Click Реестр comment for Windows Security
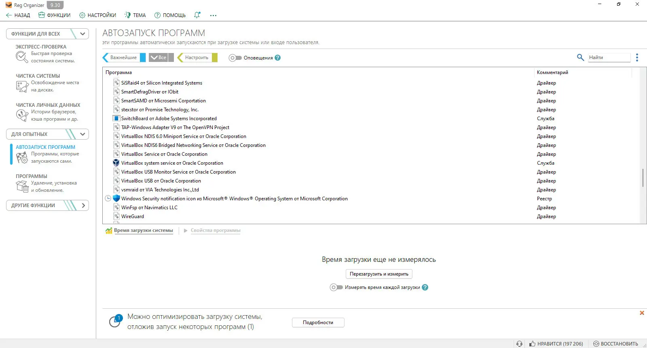Image resolution: width=647 pixels, height=348 pixels. click(x=544, y=199)
